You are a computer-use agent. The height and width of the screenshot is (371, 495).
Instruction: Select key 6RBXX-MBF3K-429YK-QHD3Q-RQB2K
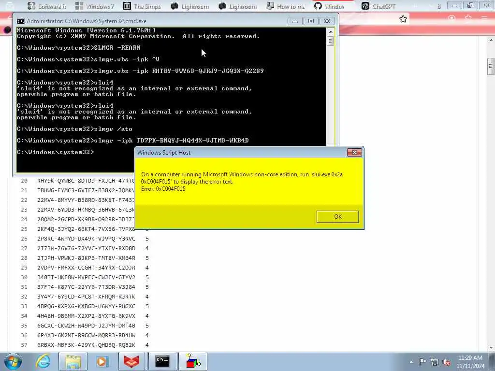tap(86, 345)
